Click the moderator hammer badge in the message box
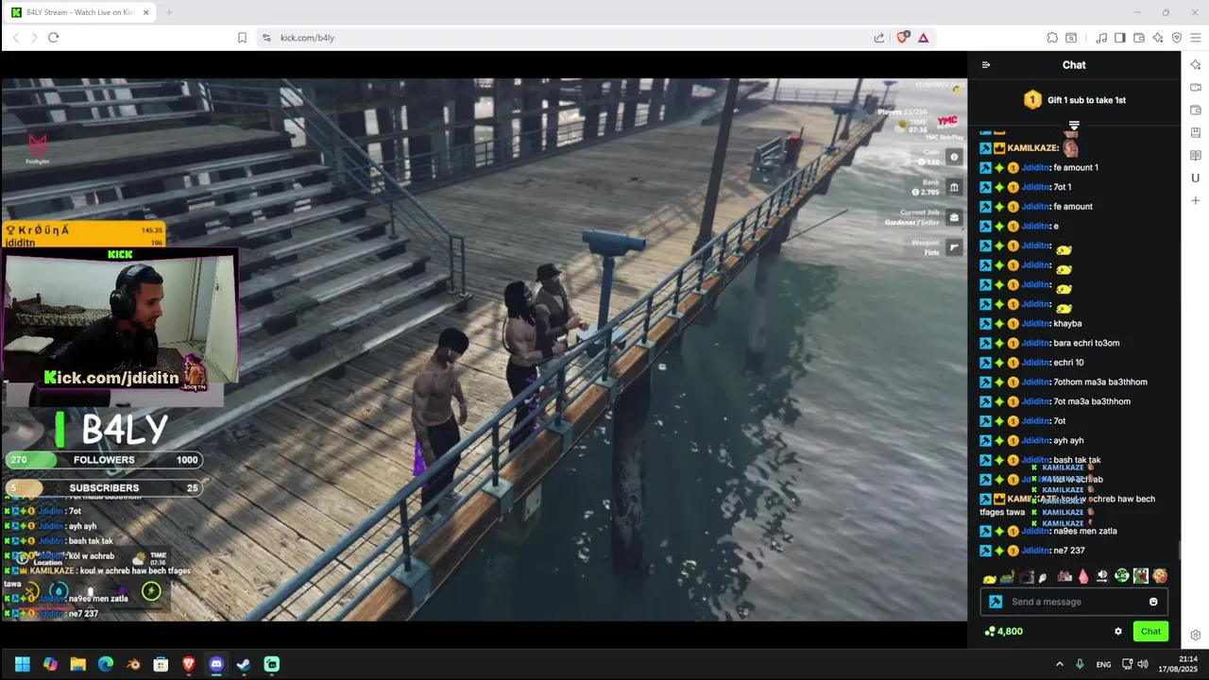 click(996, 602)
